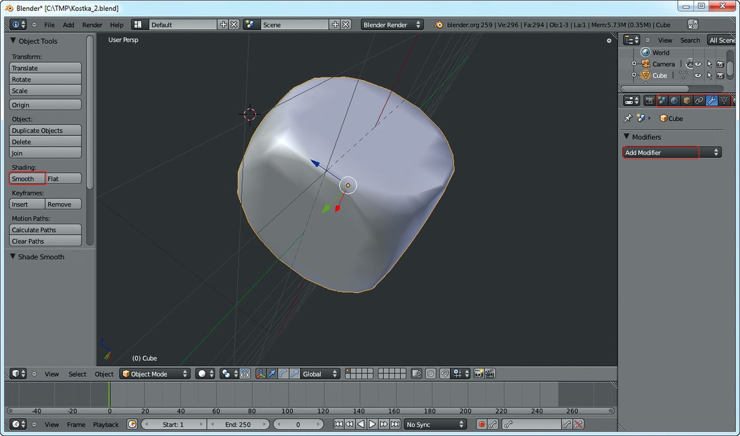Open the timeline Playback menu

coord(106,424)
